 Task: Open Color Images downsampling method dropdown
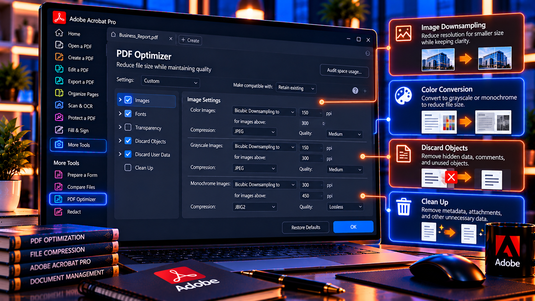(x=264, y=111)
